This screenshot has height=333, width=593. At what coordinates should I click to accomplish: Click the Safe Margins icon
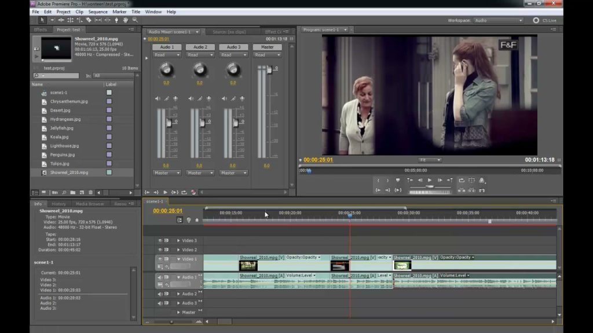click(471, 180)
